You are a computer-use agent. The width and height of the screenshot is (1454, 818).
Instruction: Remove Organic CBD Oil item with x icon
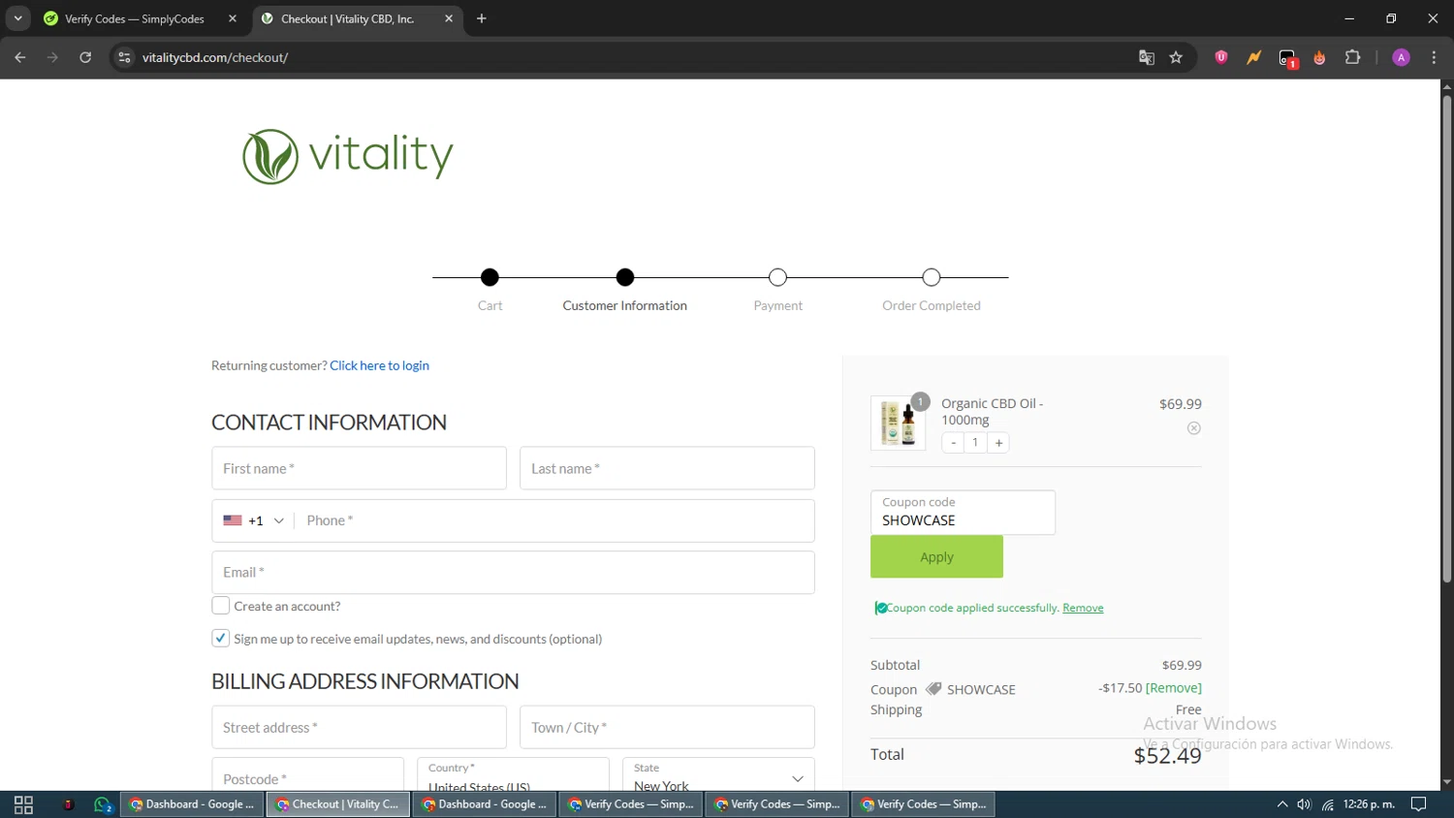click(1194, 428)
